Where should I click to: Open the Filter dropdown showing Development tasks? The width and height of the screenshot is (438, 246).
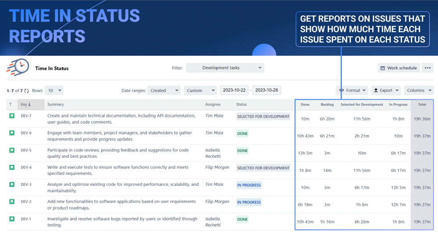tap(225, 68)
